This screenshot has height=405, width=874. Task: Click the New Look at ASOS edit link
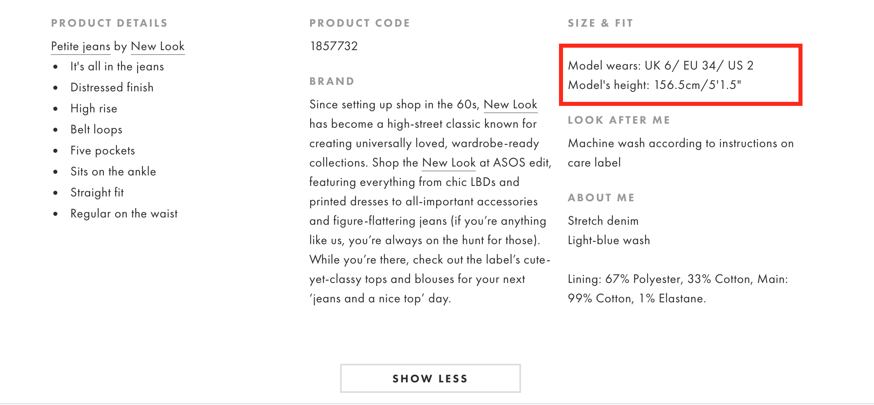point(448,162)
